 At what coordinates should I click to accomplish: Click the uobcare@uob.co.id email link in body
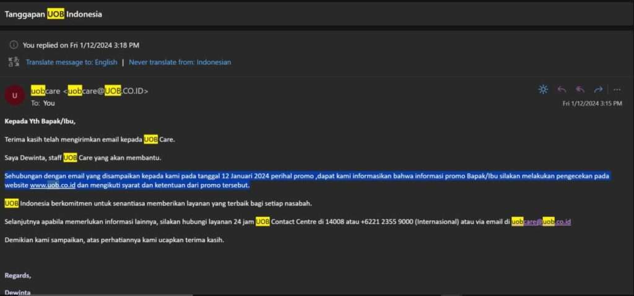click(x=541, y=222)
